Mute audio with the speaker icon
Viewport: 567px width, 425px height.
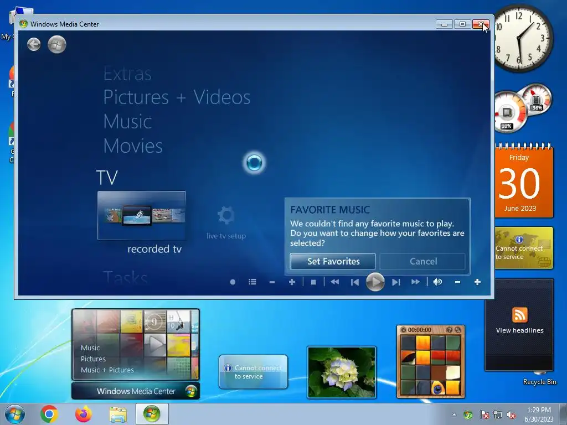pyautogui.click(x=437, y=282)
